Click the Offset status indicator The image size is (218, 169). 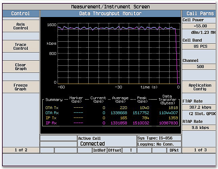tap(114, 150)
